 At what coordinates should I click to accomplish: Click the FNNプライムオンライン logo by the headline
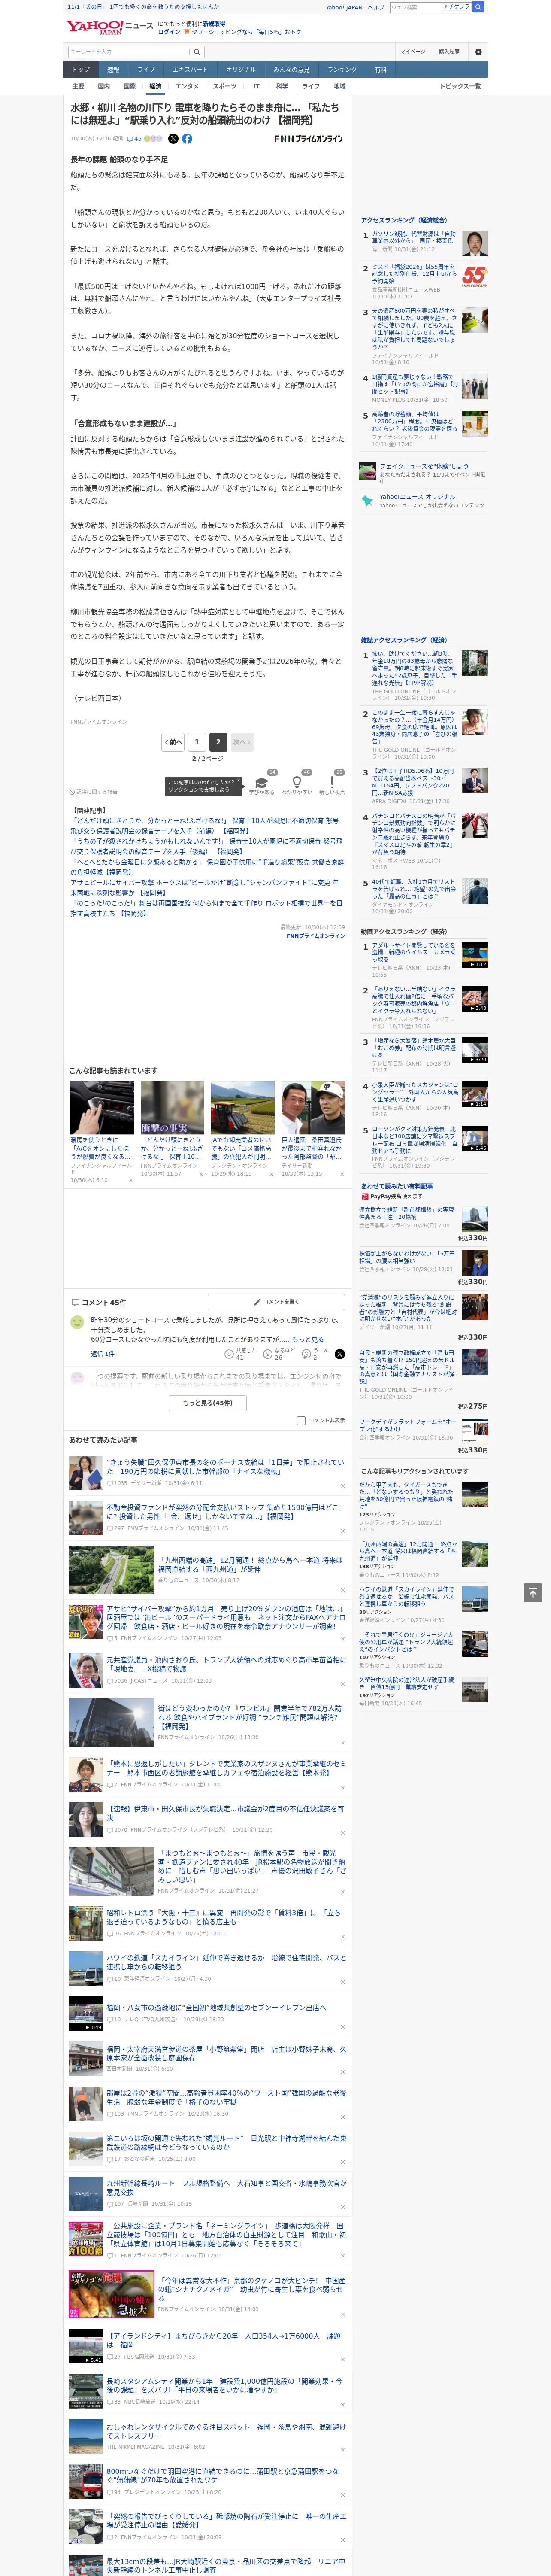(308, 139)
